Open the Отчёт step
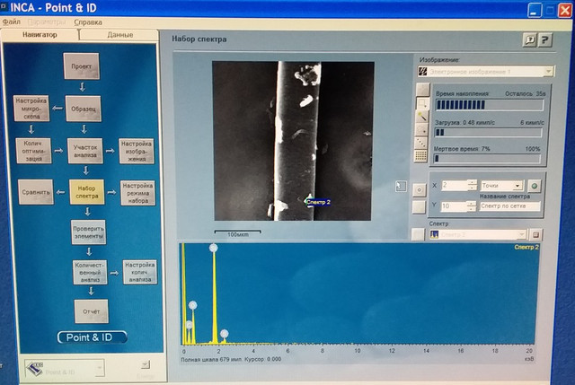The height and width of the screenshot is (385, 575). point(92,311)
